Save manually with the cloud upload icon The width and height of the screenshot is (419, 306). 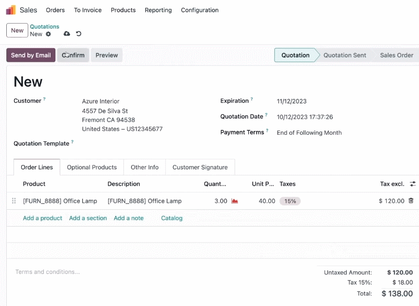point(67,34)
